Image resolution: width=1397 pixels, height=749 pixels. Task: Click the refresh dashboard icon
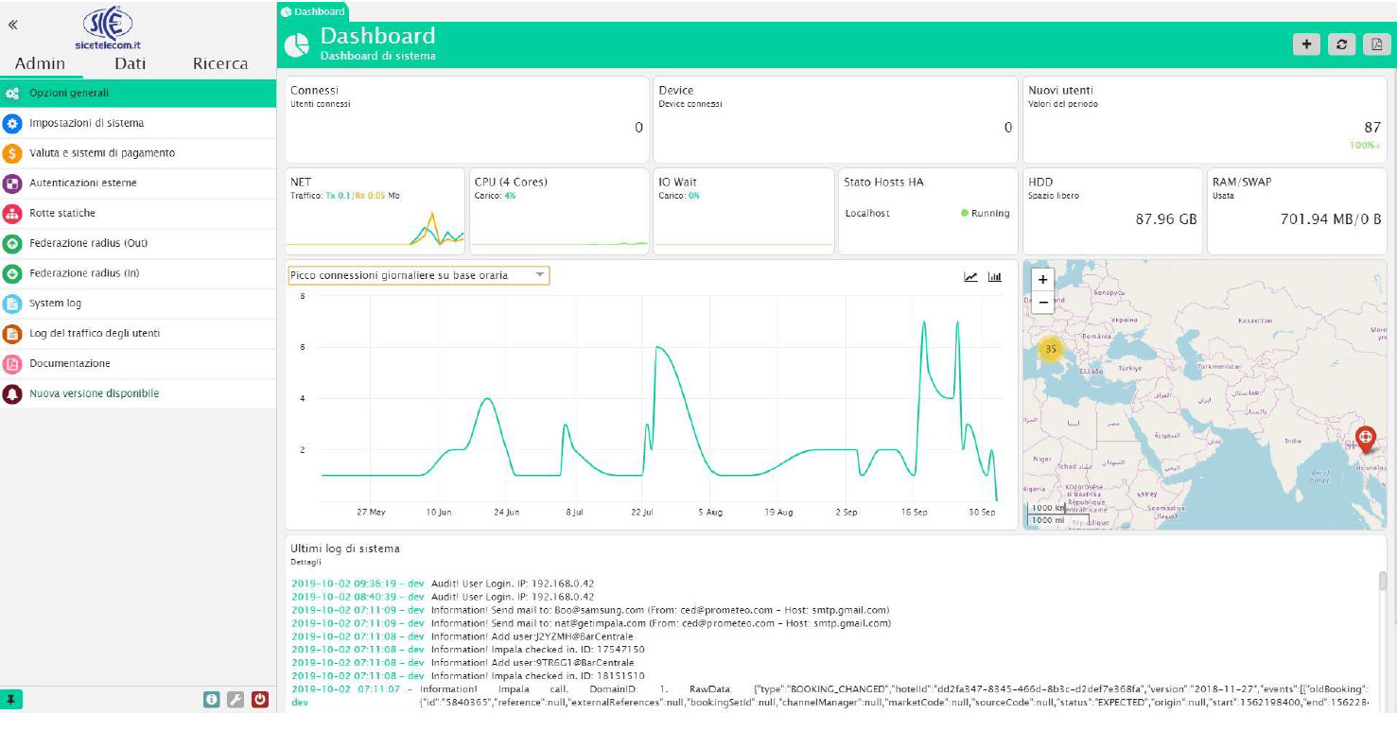click(1341, 44)
